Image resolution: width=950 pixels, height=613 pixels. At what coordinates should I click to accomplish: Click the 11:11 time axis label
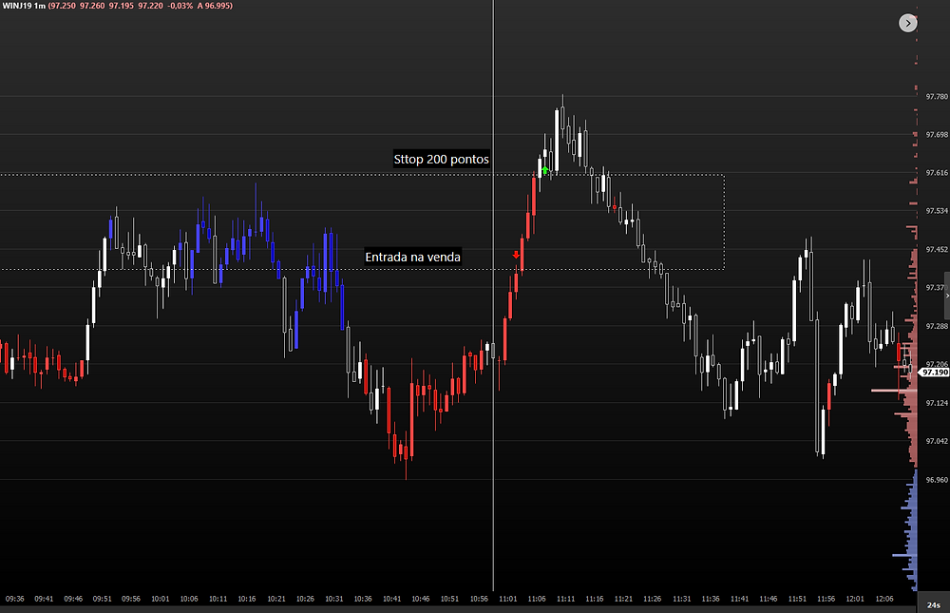pyautogui.click(x=566, y=599)
